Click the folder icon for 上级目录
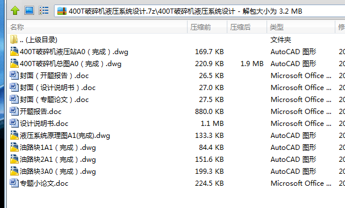 point(14,39)
